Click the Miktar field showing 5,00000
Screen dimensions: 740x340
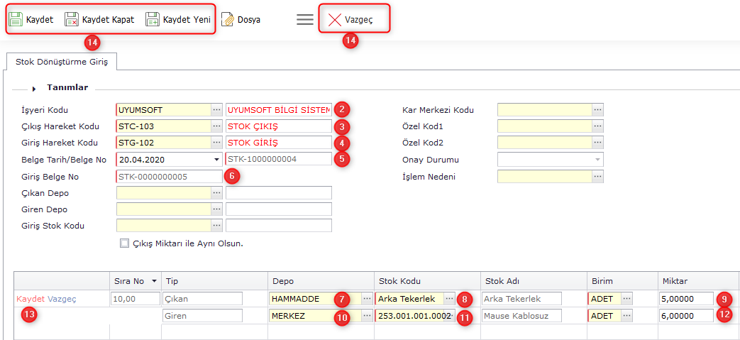click(x=685, y=299)
